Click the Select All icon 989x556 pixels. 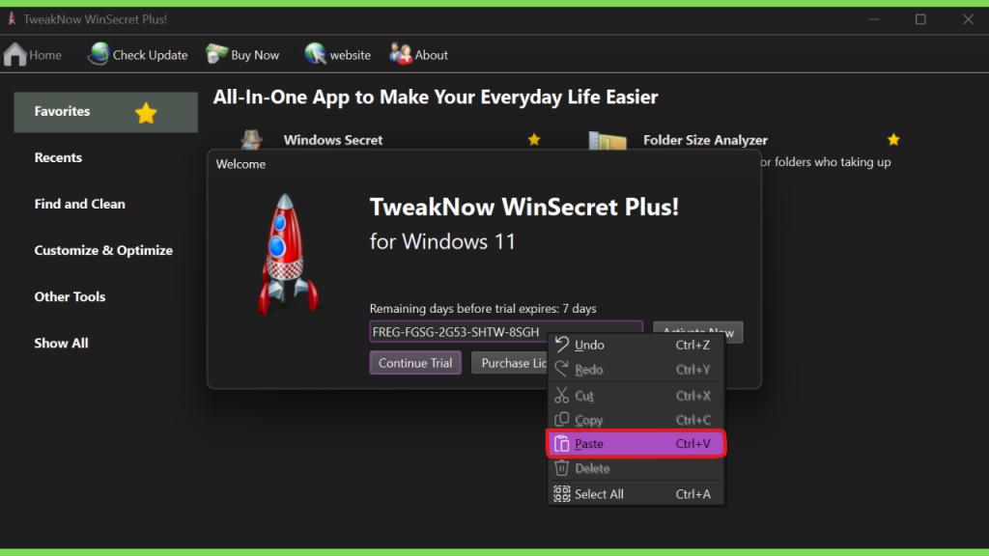561,493
